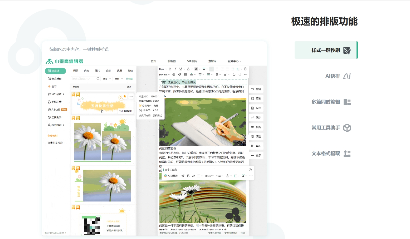Click the first-line indent icon

click(233, 69)
